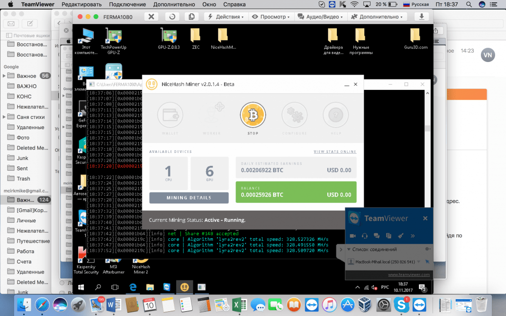Screen dimensions: 506x316
Task: Click the Help question mark icon
Action: pyautogui.click(x=335, y=115)
